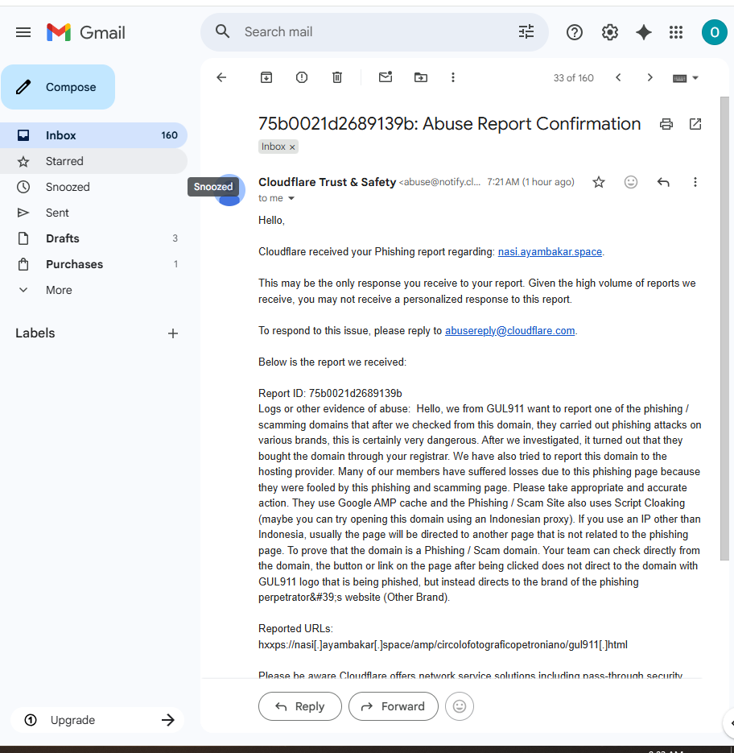734x753 pixels.
Task: Remove the Inbox label chip
Action: pyautogui.click(x=292, y=147)
